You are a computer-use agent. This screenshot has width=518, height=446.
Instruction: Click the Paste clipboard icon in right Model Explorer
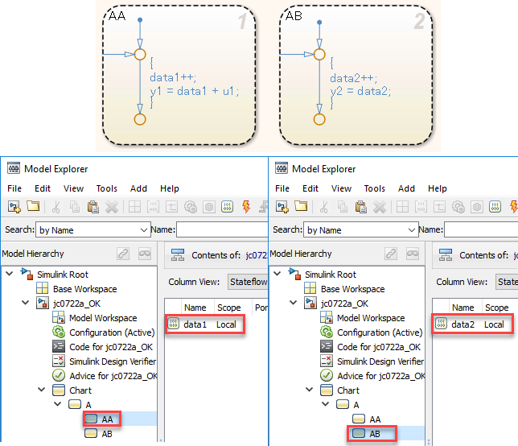361,207
